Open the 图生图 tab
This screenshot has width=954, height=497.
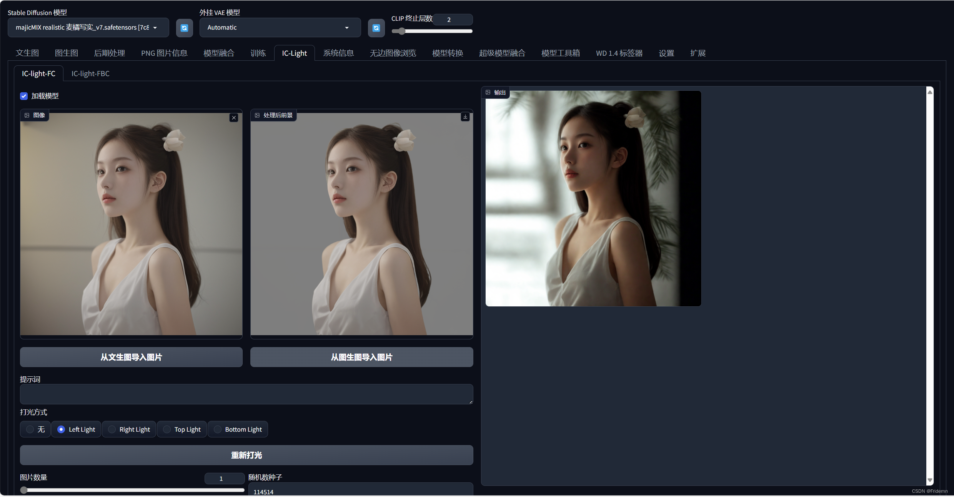pyautogui.click(x=67, y=53)
